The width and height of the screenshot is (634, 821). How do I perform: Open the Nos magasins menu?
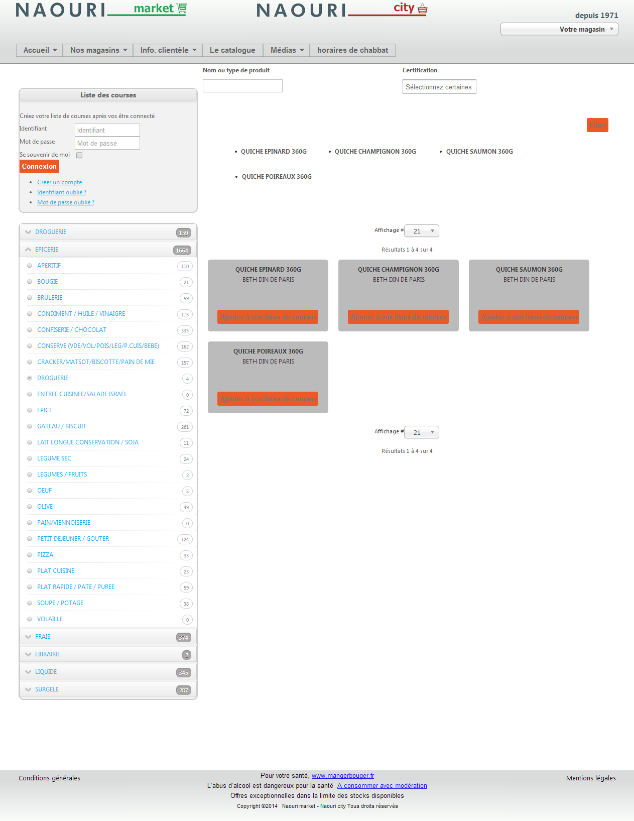98,50
